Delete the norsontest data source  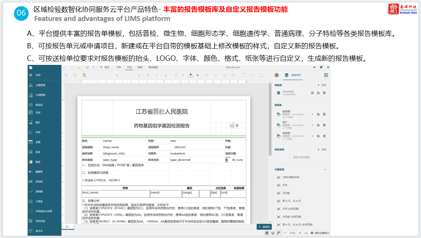(x=324, y=93)
